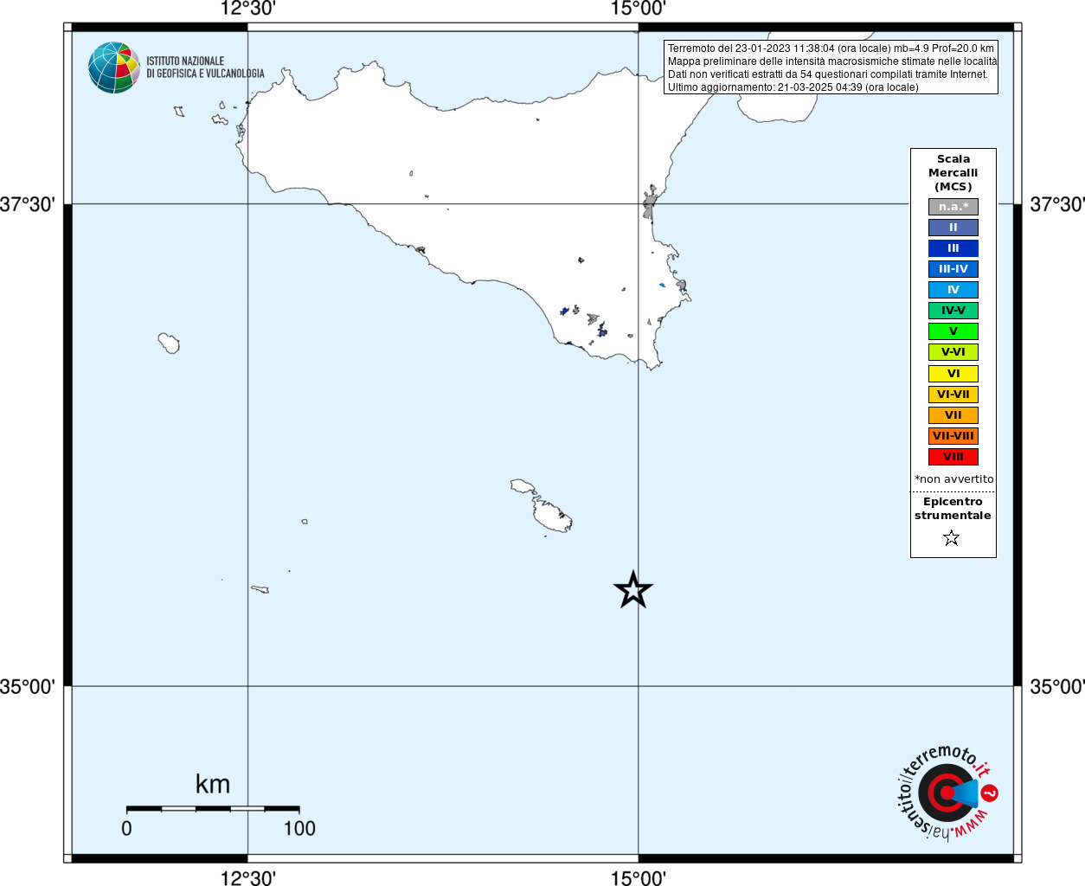Click the Lampedusa island on the map

pos(260,589)
